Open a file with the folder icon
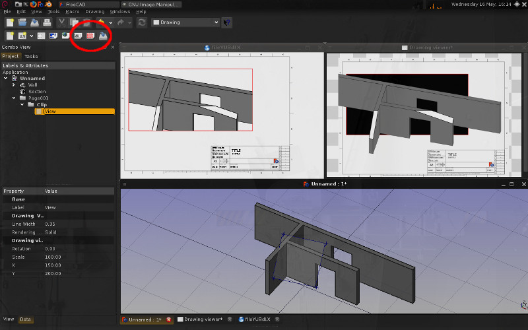This screenshot has width=528, height=330. point(22,22)
